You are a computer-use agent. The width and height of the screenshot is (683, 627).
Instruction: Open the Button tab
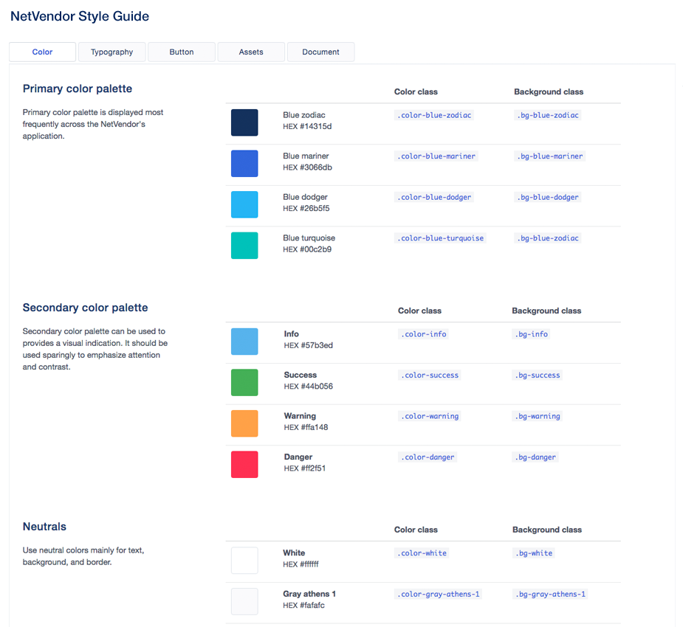click(182, 52)
